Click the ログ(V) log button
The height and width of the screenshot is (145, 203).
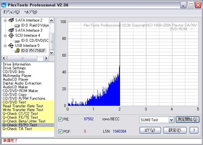pos(147,130)
